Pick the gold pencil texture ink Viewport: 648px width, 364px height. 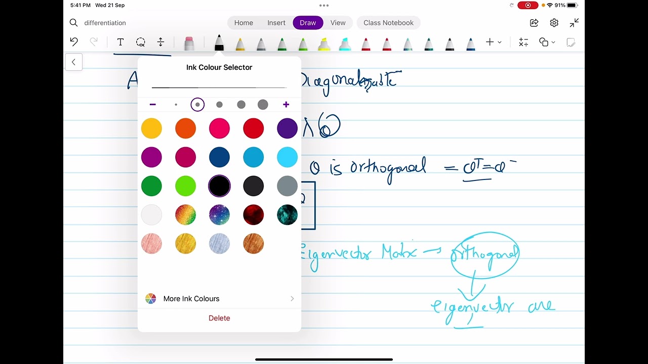click(185, 244)
